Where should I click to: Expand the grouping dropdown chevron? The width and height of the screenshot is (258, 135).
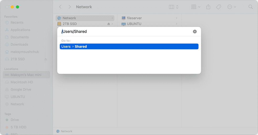coord(199,7)
